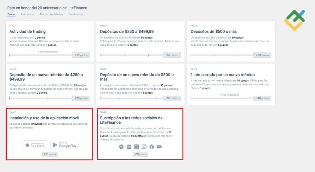Viewport: 315px width, 172px height.
Task: Click the Depósitos de $250 a $499,99 progress bar
Action: (x=131, y=55)
